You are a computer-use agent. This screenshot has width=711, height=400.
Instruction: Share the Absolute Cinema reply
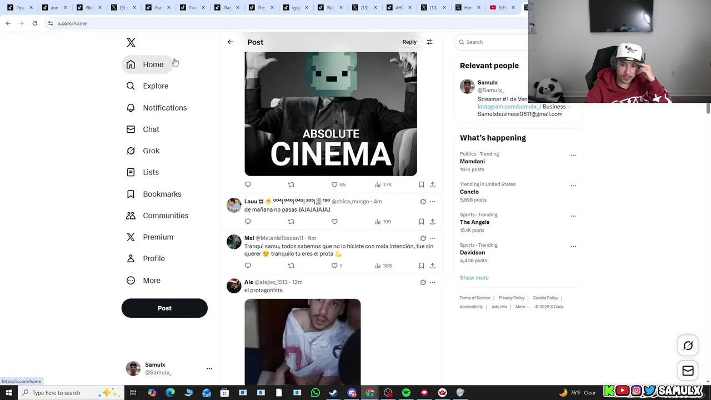pos(433,184)
